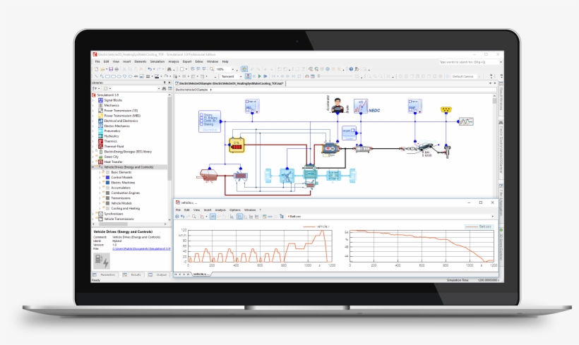Open the Result Window side tab
This screenshot has height=345, width=579.
click(501, 95)
